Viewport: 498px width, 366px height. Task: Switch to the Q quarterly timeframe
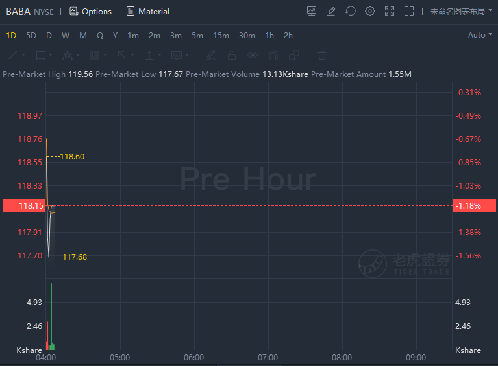(100, 35)
